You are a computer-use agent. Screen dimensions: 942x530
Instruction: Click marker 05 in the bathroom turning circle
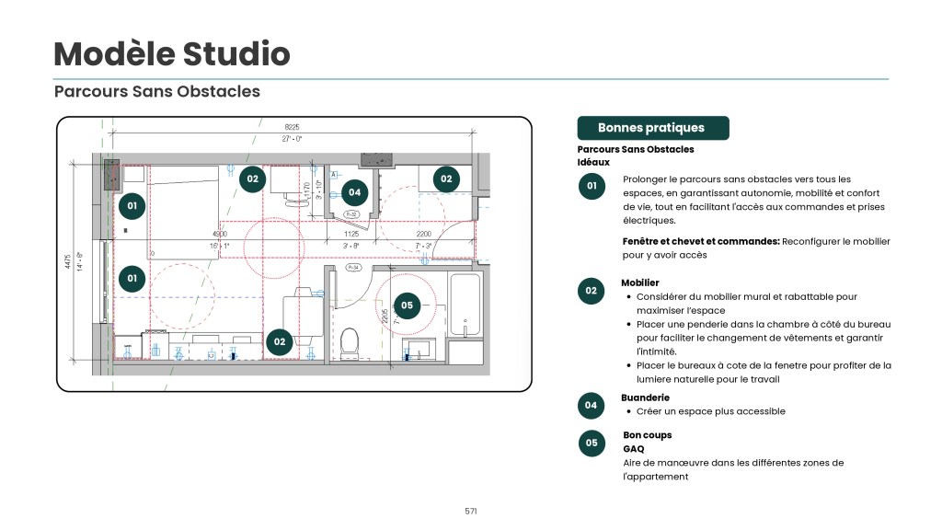pyautogui.click(x=407, y=305)
